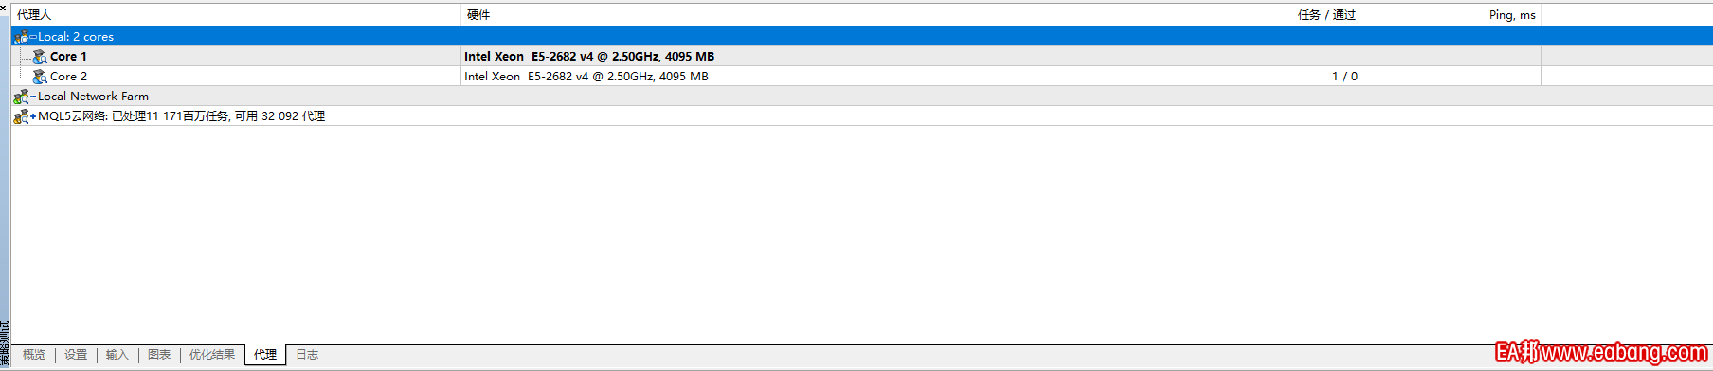Close the tester panel with the X
The height and width of the screenshot is (371, 1713).
tap(4, 8)
